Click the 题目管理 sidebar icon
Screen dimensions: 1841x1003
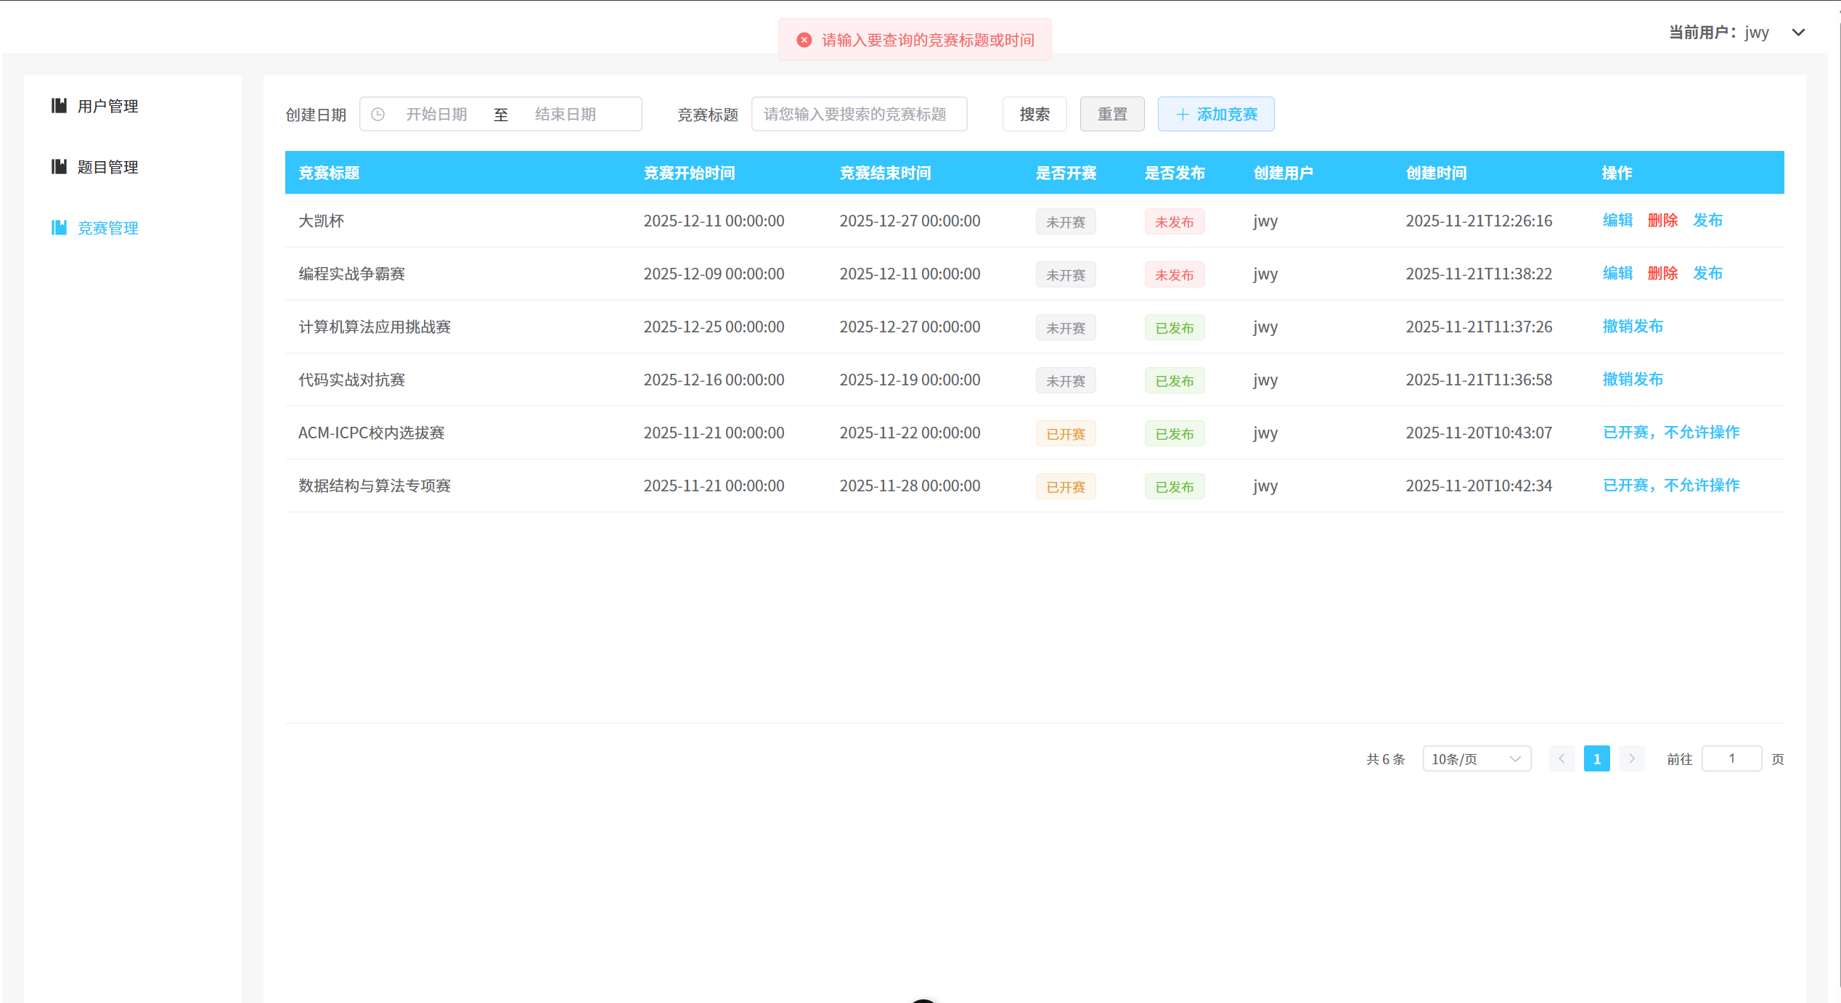(59, 167)
